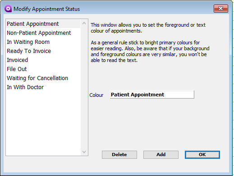Image resolution: width=234 pixels, height=176 pixels.
Task: Confirm changes with the OK button
Action: [x=202, y=155]
